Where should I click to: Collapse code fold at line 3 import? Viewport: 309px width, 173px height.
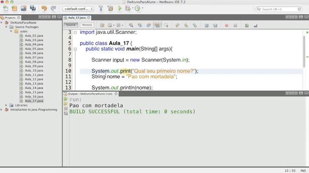click(75, 32)
